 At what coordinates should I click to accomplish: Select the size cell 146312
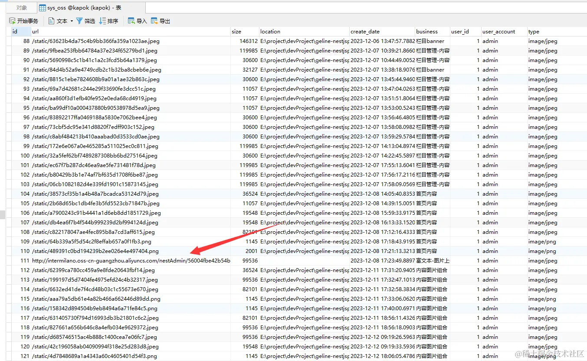[245, 41]
